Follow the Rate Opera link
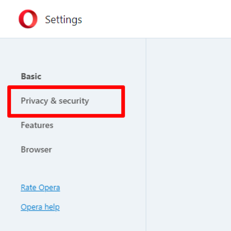The image size is (231, 231). 40,188
